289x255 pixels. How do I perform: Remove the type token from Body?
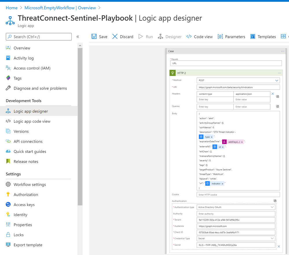[211, 137]
